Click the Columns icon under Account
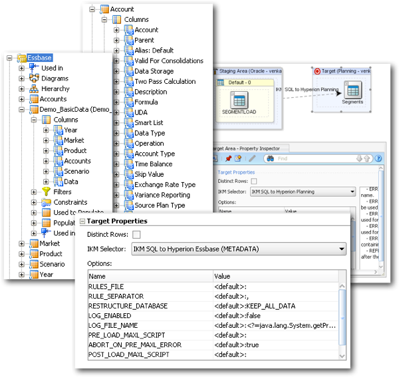399x377 pixels. [x=117, y=19]
